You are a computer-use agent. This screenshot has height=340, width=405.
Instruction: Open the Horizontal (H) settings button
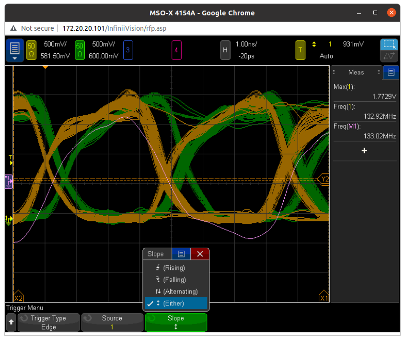225,50
